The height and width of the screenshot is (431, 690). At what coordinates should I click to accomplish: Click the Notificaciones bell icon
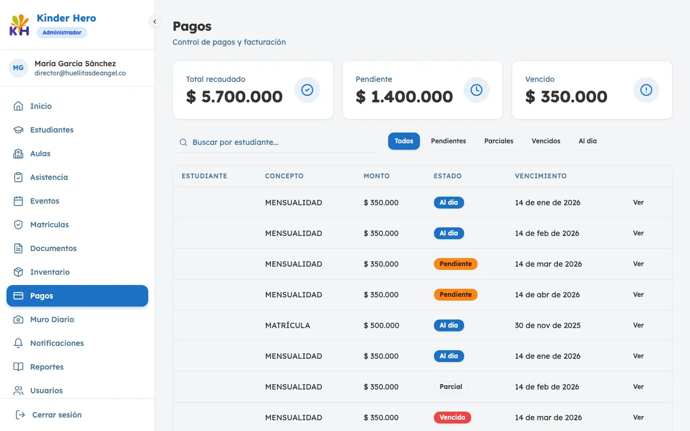[x=18, y=343]
